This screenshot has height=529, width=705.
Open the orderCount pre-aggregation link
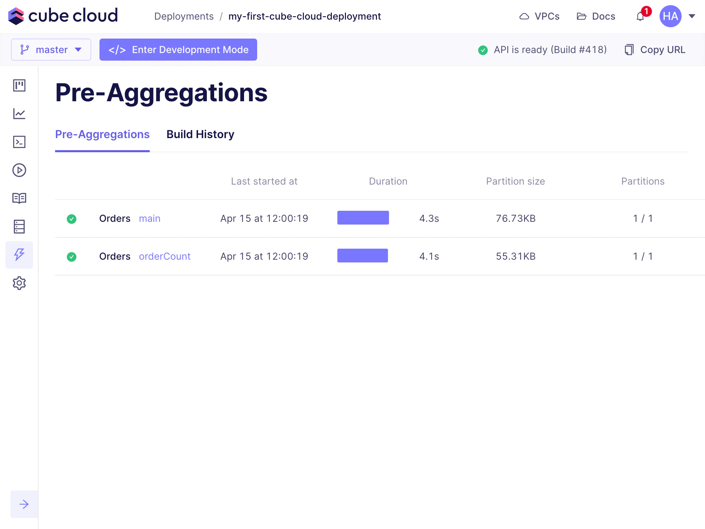coord(165,256)
